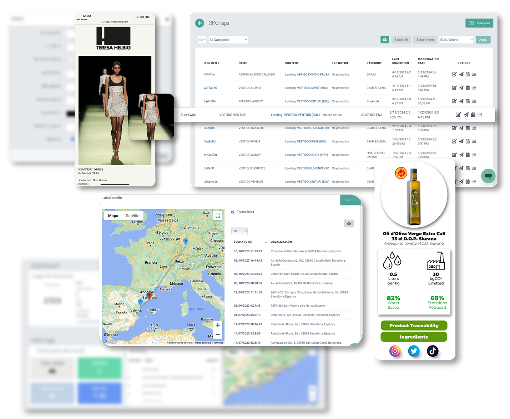Click send icon in highlighted VESTIDO VENTURI row
510x419 pixels.
(x=466, y=115)
